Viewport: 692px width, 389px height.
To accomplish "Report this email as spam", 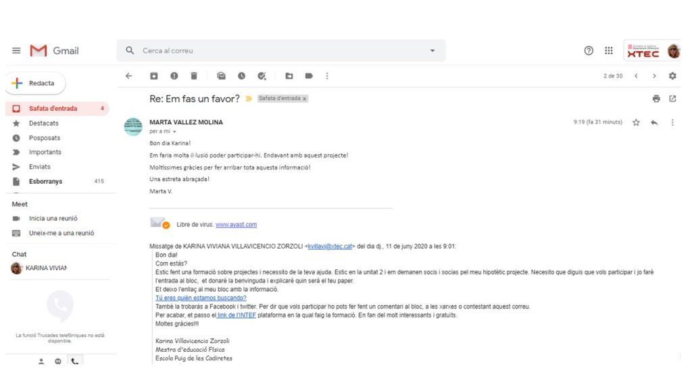I will (x=174, y=76).
